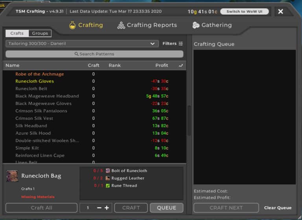Switch to WoW UI

(244, 11)
